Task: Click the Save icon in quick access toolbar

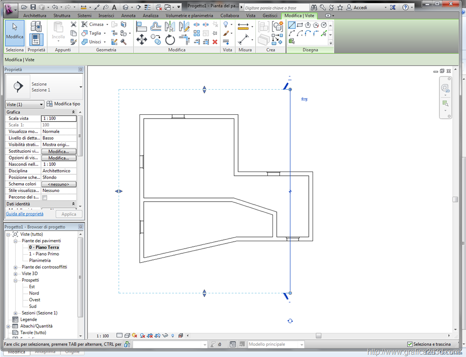Action: tap(33, 7)
